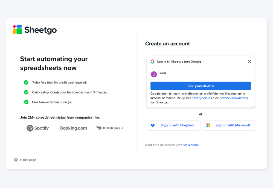
Task: Sign in with Microsoft
Action: click(x=229, y=125)
